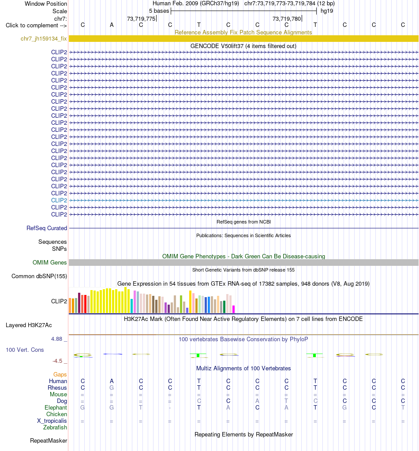This screenshot has width=419, height=451.
Task: Click the Rhesus alignment row label
Action: (x=57, y=388)
